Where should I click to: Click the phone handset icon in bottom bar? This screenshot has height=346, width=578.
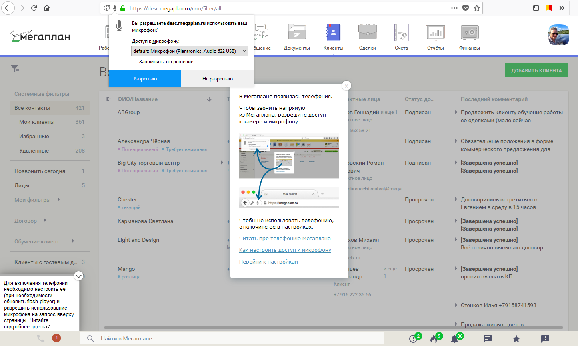click(x=41, y=338)
